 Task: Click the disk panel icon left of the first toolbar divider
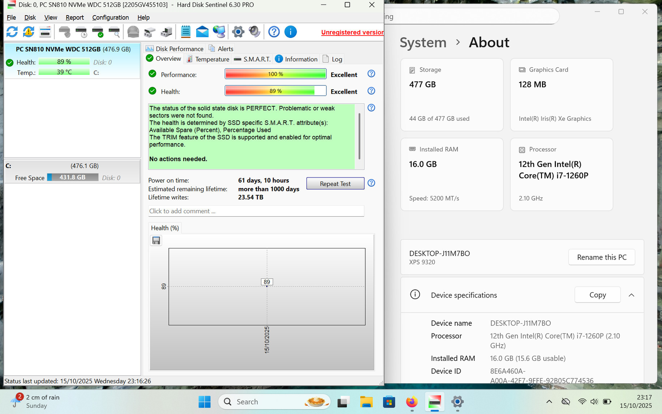coord(45,32)
